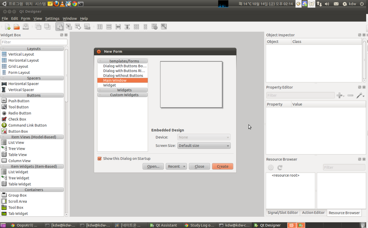The width and height of the screenshot is (368, 228).
Task: Click Lay Out Horizontally in Splitter icon
Action: 118,27
